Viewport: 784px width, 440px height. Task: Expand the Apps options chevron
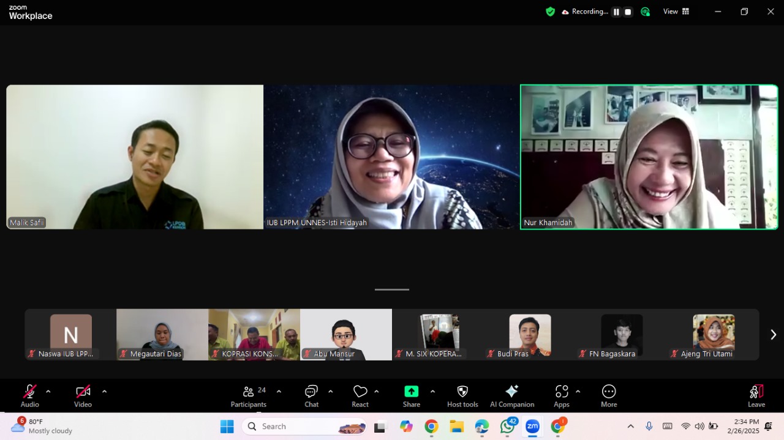(578, 392)
